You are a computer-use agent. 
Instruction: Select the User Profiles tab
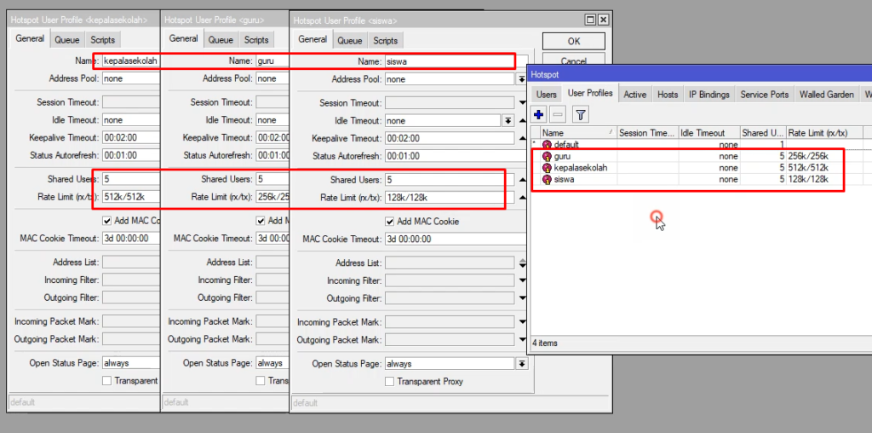pyautogui.click(x=590, y=94)
